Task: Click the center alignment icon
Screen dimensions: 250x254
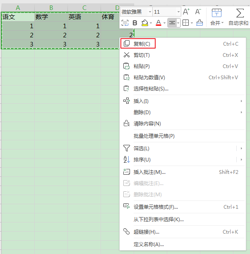Action: (x=172, y=23)
